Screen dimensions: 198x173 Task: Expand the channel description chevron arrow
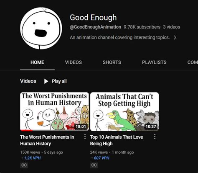click(x=175, y=37)
